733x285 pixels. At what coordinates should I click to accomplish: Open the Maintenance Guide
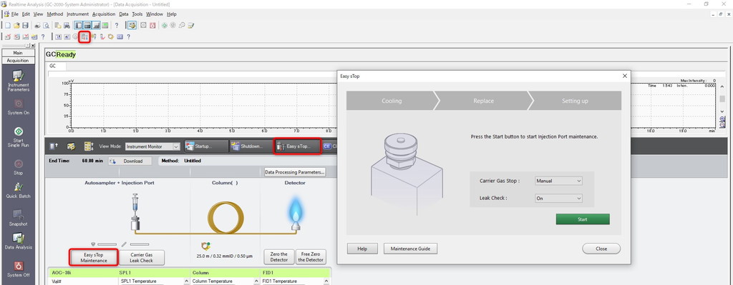tap(410, 249)
